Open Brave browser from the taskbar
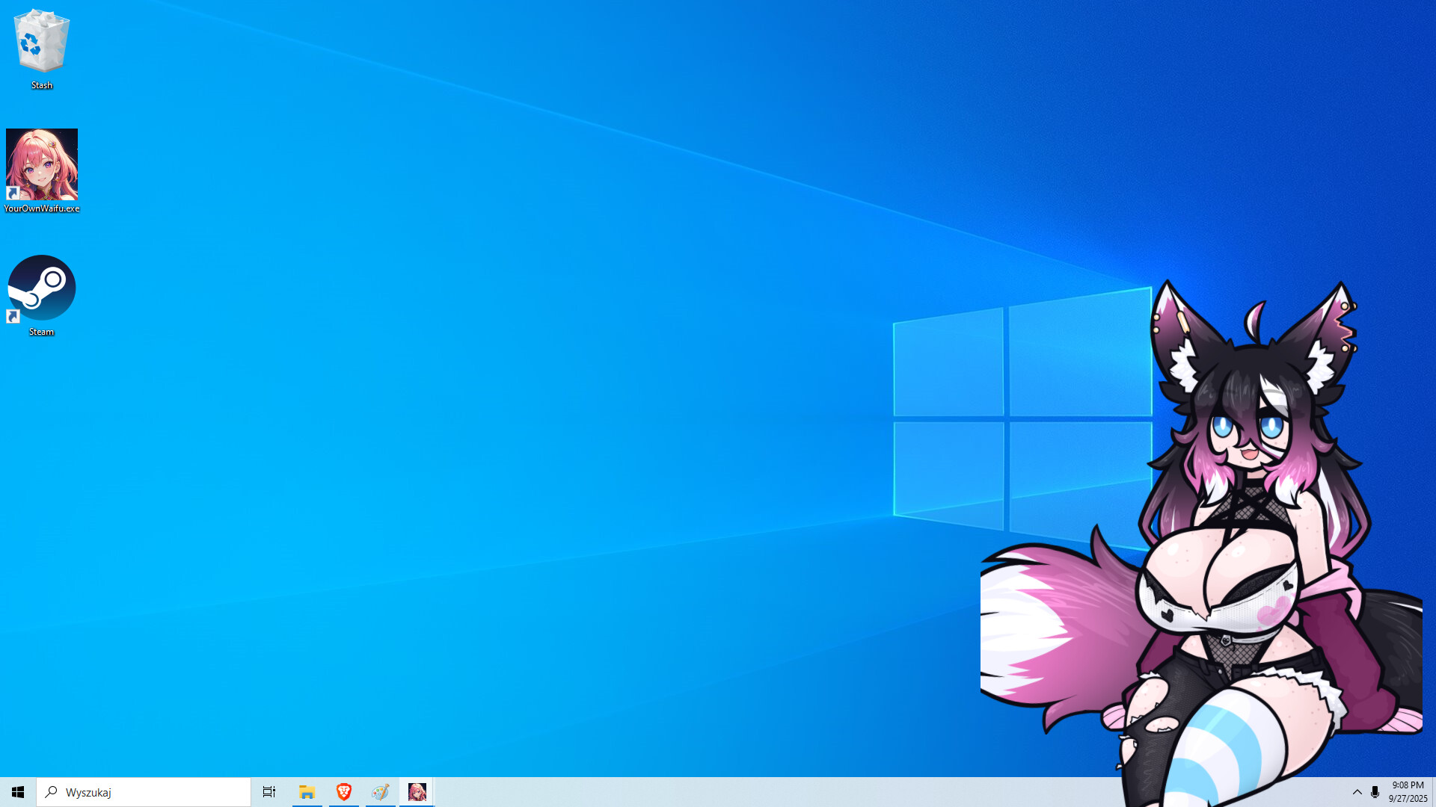The width and height of the screenshot is (1436, 807). click(343, 791)
